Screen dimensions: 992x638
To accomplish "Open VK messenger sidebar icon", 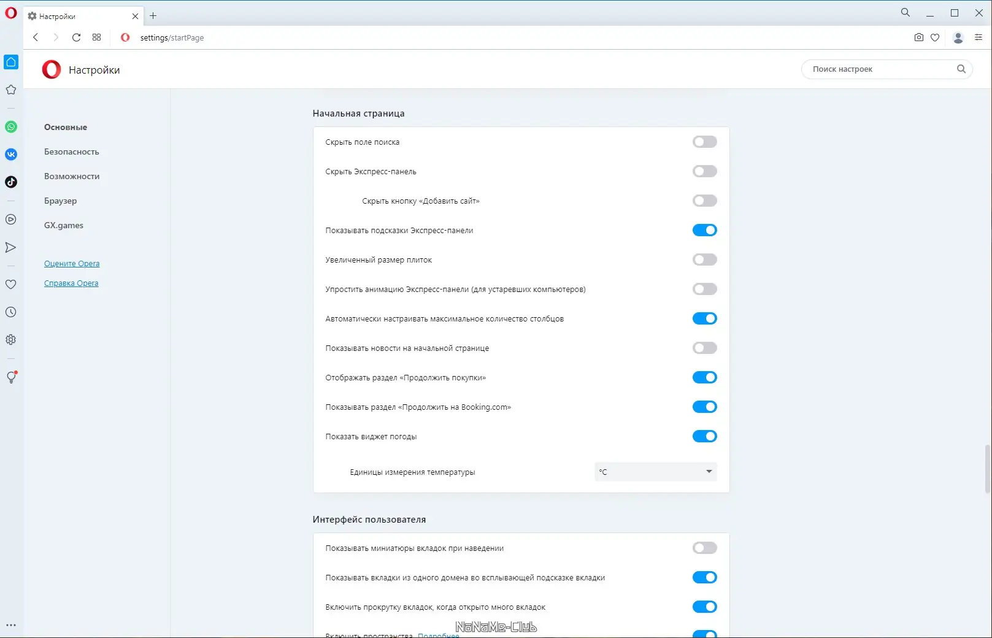I will click(11, 155).
